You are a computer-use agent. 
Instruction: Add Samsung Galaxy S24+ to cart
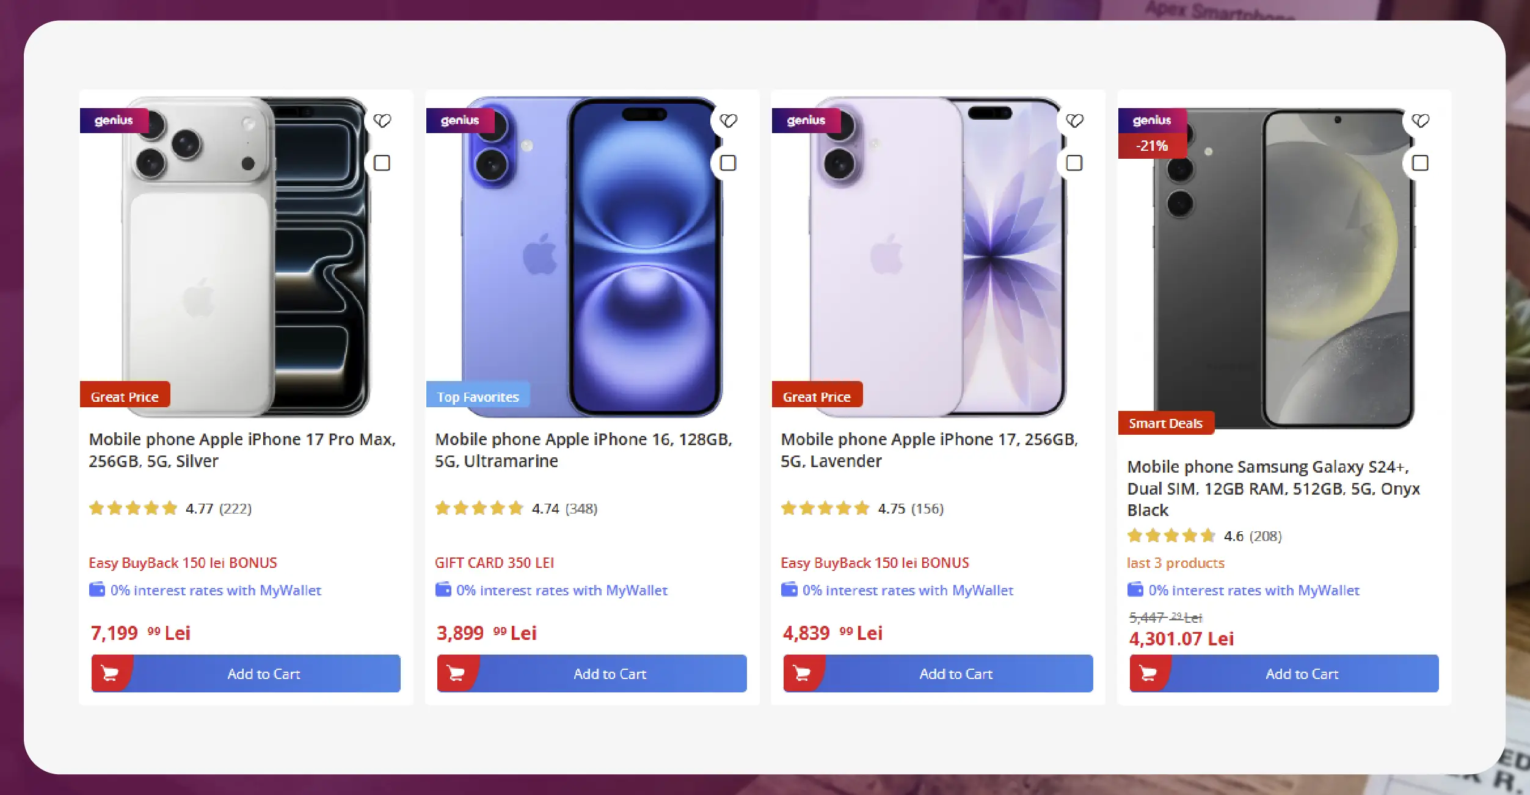(1302, 673)
